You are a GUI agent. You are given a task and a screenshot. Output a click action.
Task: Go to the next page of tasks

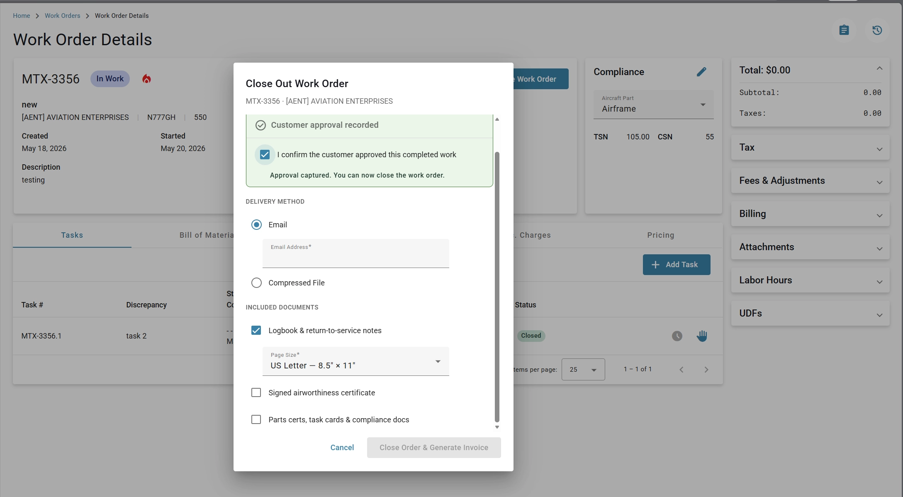(x=706, y=370)
